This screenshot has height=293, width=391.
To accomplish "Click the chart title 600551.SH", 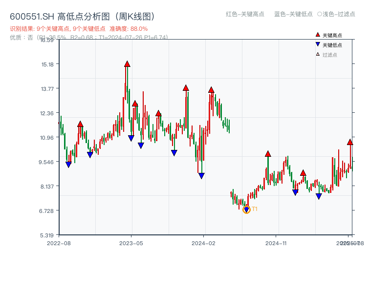I will (31, 16).
